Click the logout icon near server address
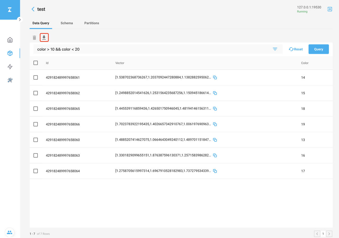This screenshot has width=339, height=238. click(x=329, y=9)
